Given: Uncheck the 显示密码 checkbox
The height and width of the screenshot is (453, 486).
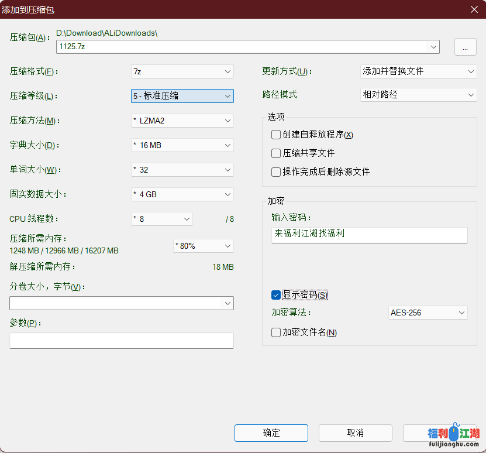Looking at the screenshot, I should (276, 295).
